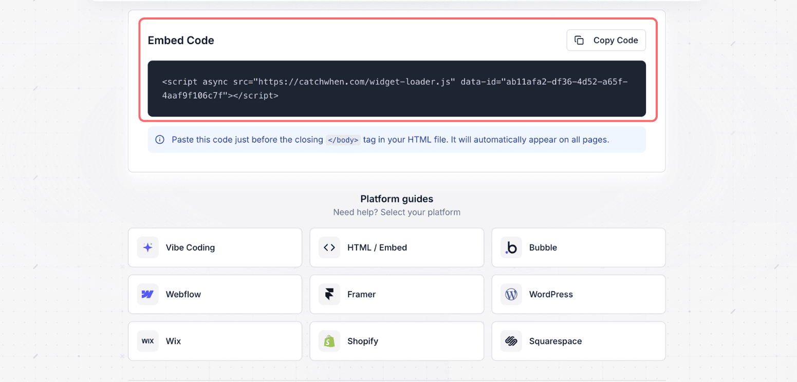Click the WordPress logo icon

511,294
